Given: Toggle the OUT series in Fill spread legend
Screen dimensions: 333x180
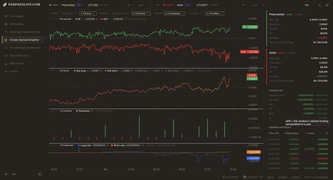Looking at the screenshot, I should (x=104, y=19).
